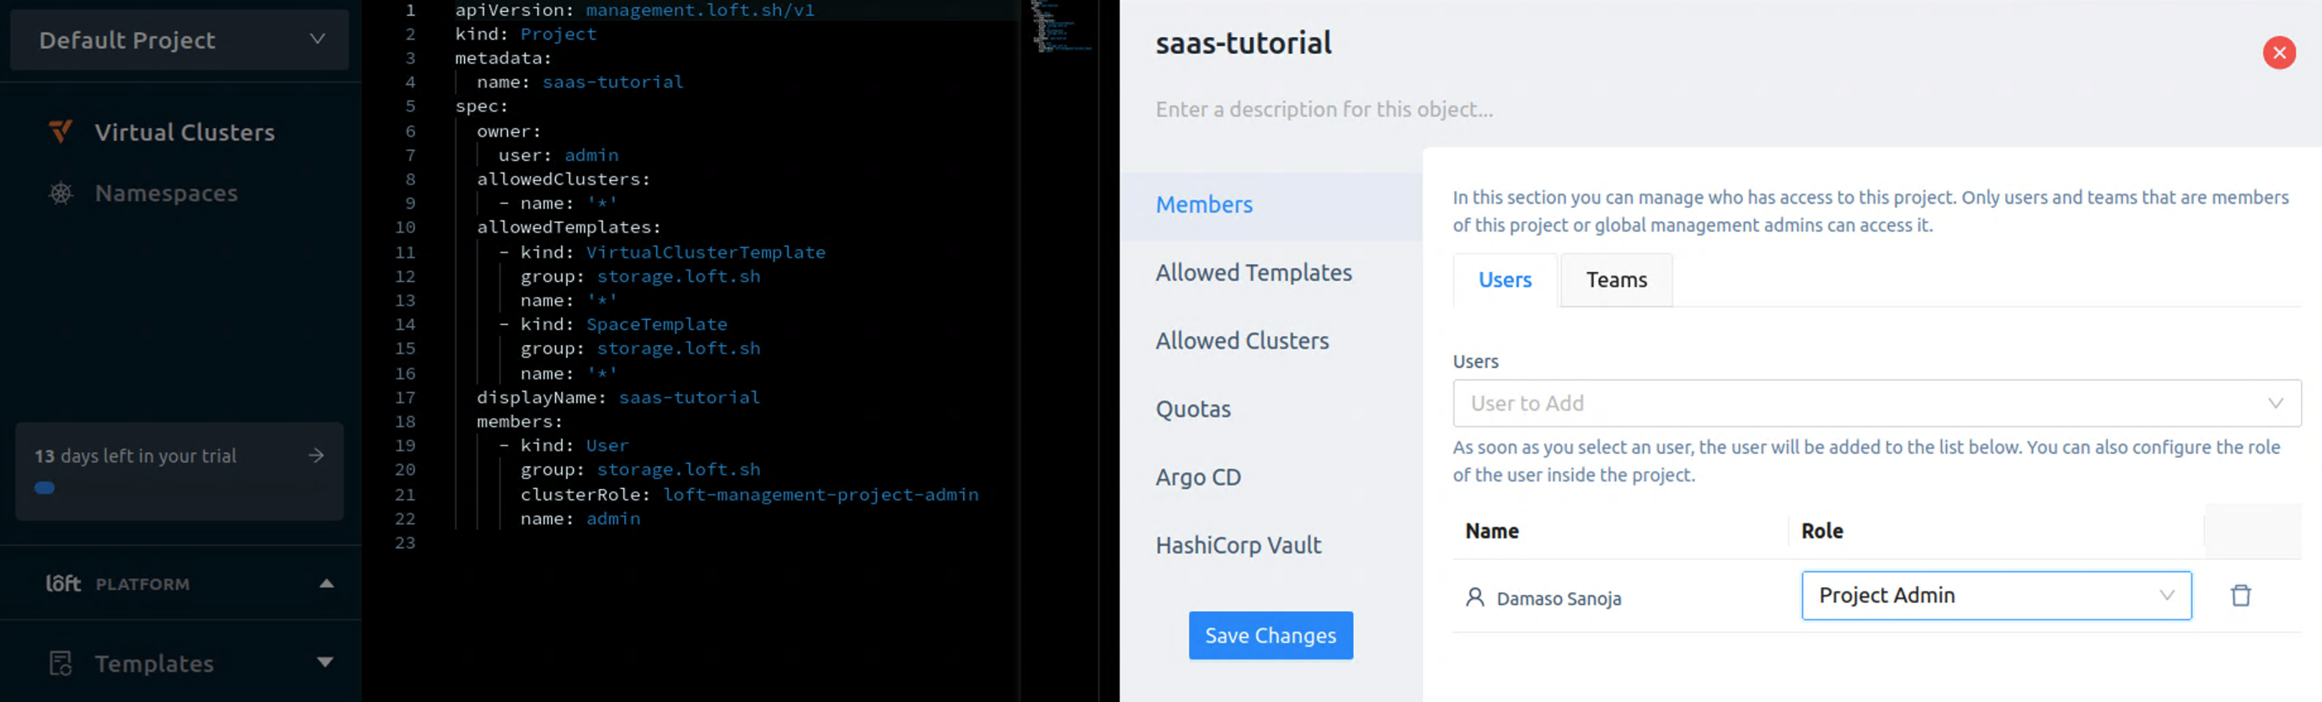This screenshot has width=2322, height=702.
Task: Click the object description field
Action: (1324, 109)
